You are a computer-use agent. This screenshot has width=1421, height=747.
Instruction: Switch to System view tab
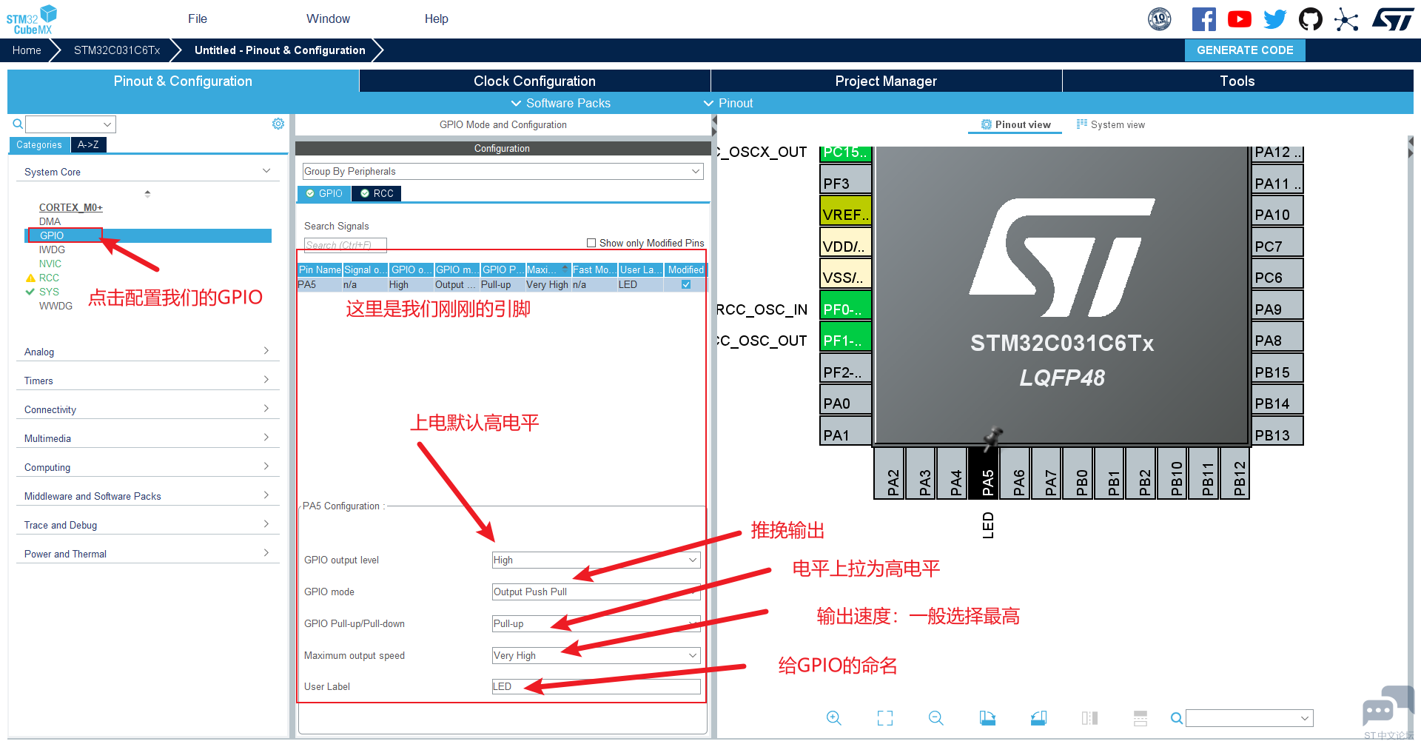[1111, 124]
